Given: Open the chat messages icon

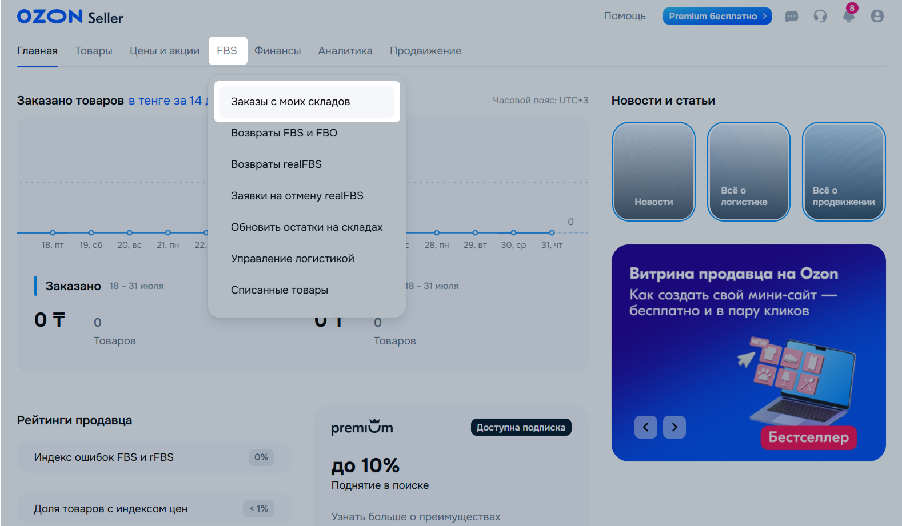Looking at the screenshot, I should click(x=792, y=17).
